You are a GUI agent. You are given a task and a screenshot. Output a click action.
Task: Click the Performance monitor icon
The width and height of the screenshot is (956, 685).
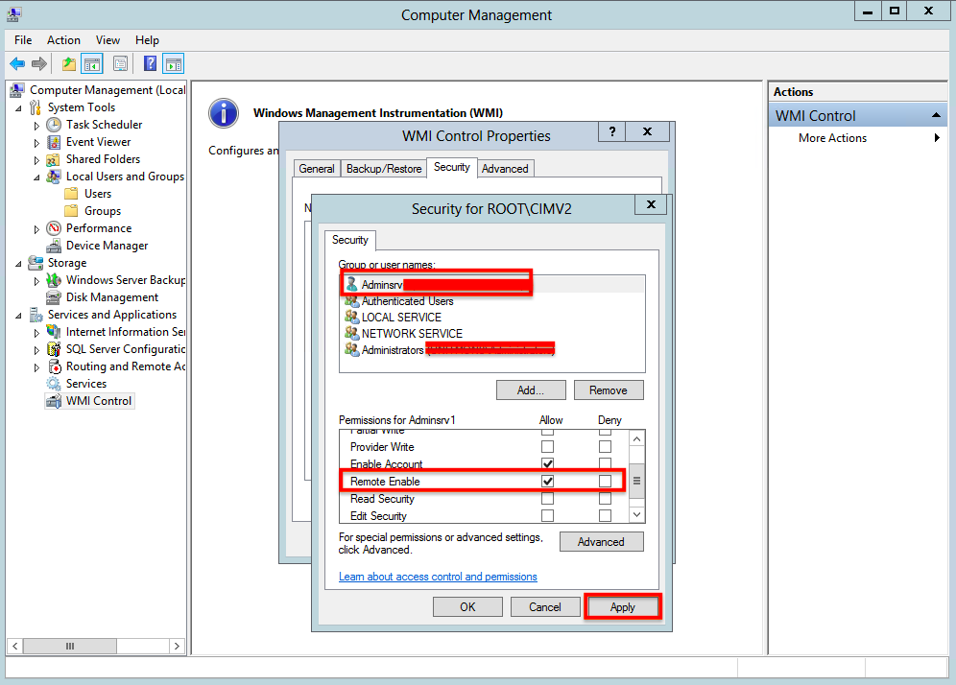click(54, 228)
